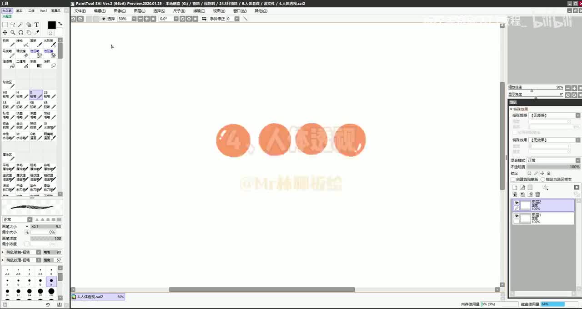Toggle lock transparency pixels icon
The height and width of the screenshot is (309, 582).
click(x=529, y=173)
